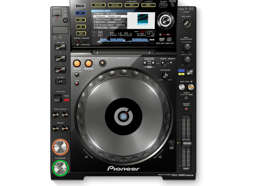255x186 pixels.
Task: Hit SEARCH rewind button
Action: 56,129
